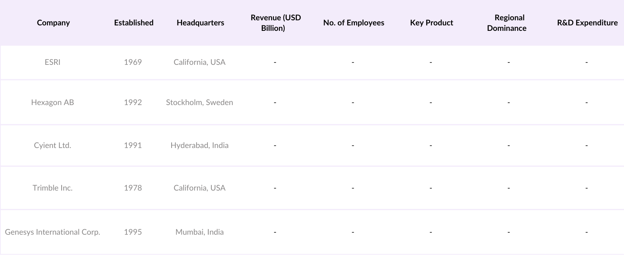This screenshot has height=255, width=624.
Task: Click the Key Product column header
Action: [431, 23]
